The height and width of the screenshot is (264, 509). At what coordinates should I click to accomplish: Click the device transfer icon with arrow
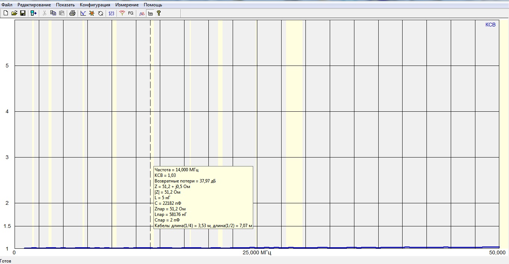click(x=34, y=13)
